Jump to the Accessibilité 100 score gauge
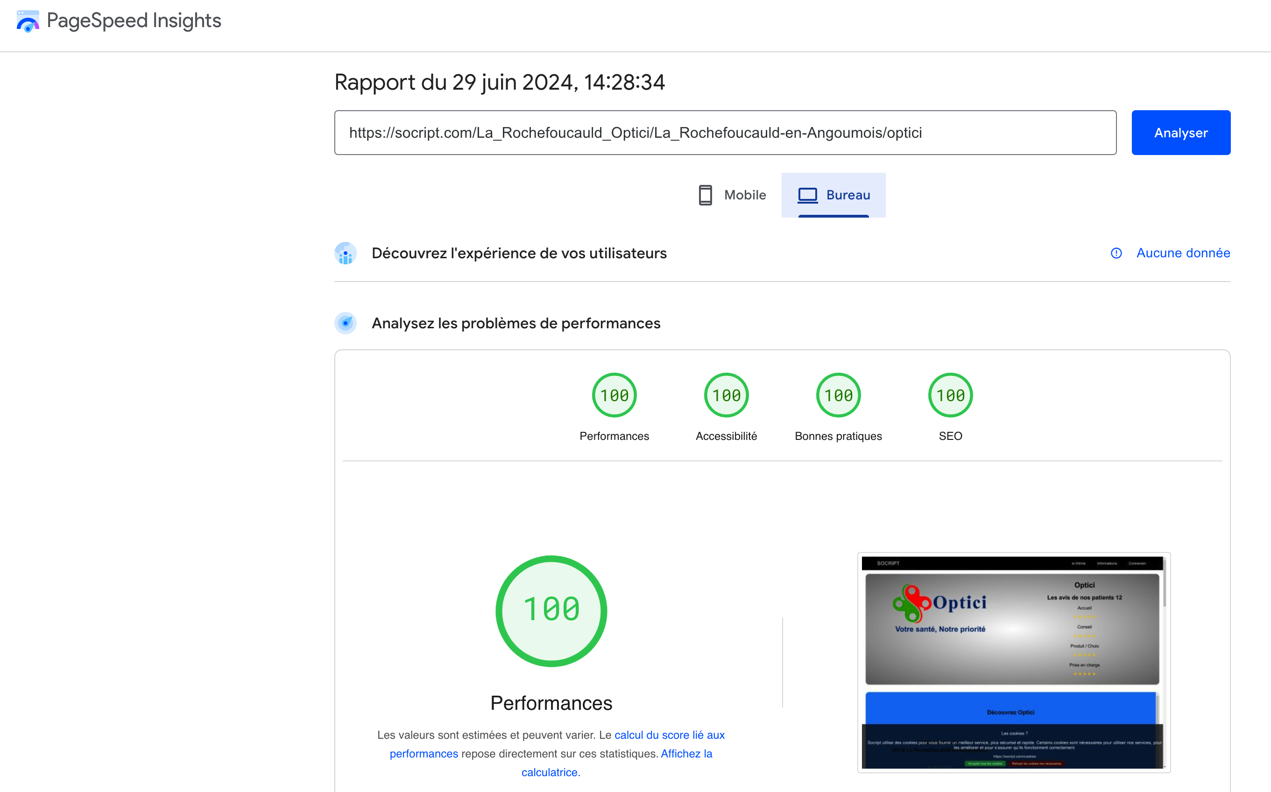The height and width of the screenshot is (792, 1271). pos(726,395)
